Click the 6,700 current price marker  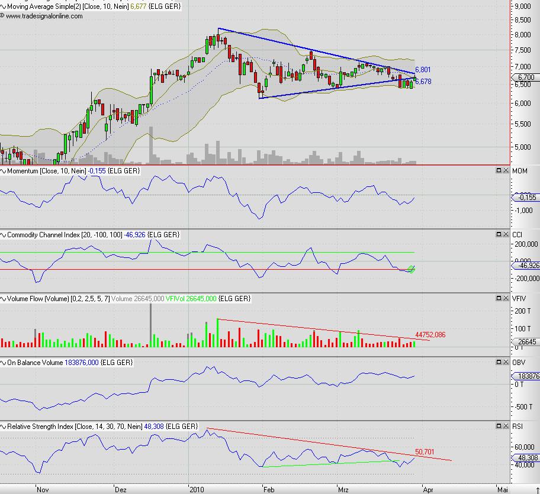tap(525, 78)
